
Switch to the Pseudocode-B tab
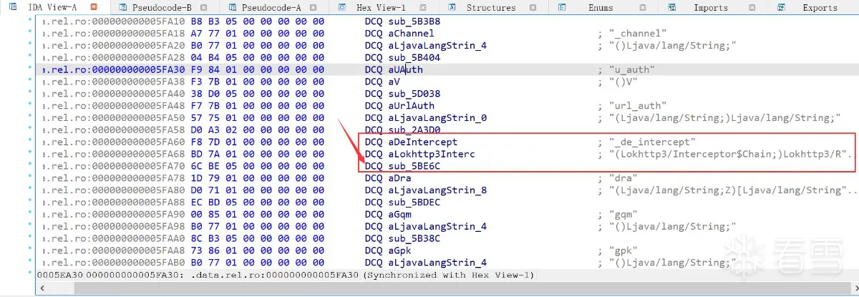(x=162, y=8)
